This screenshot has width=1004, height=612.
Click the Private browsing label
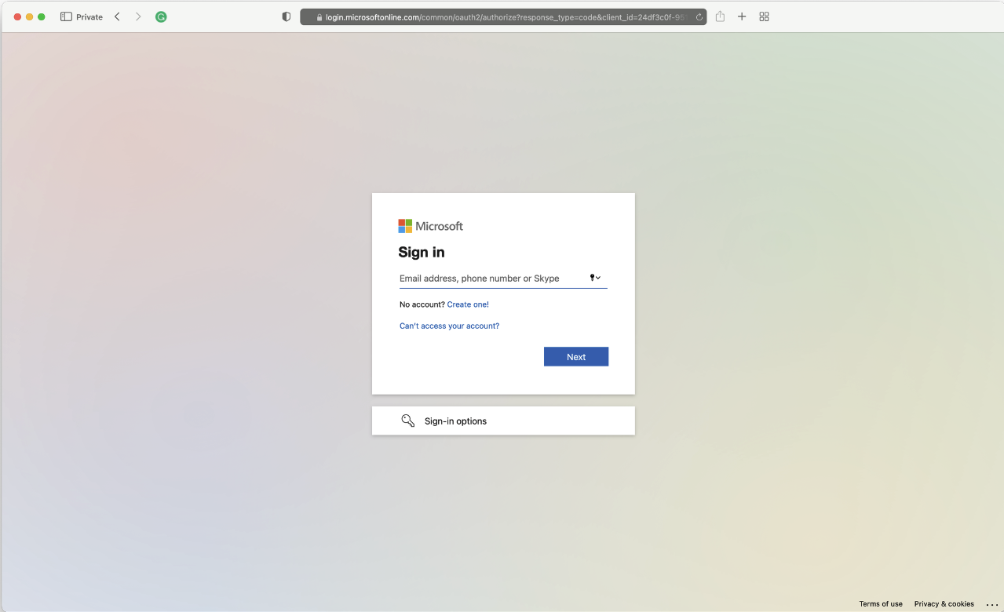89,16
